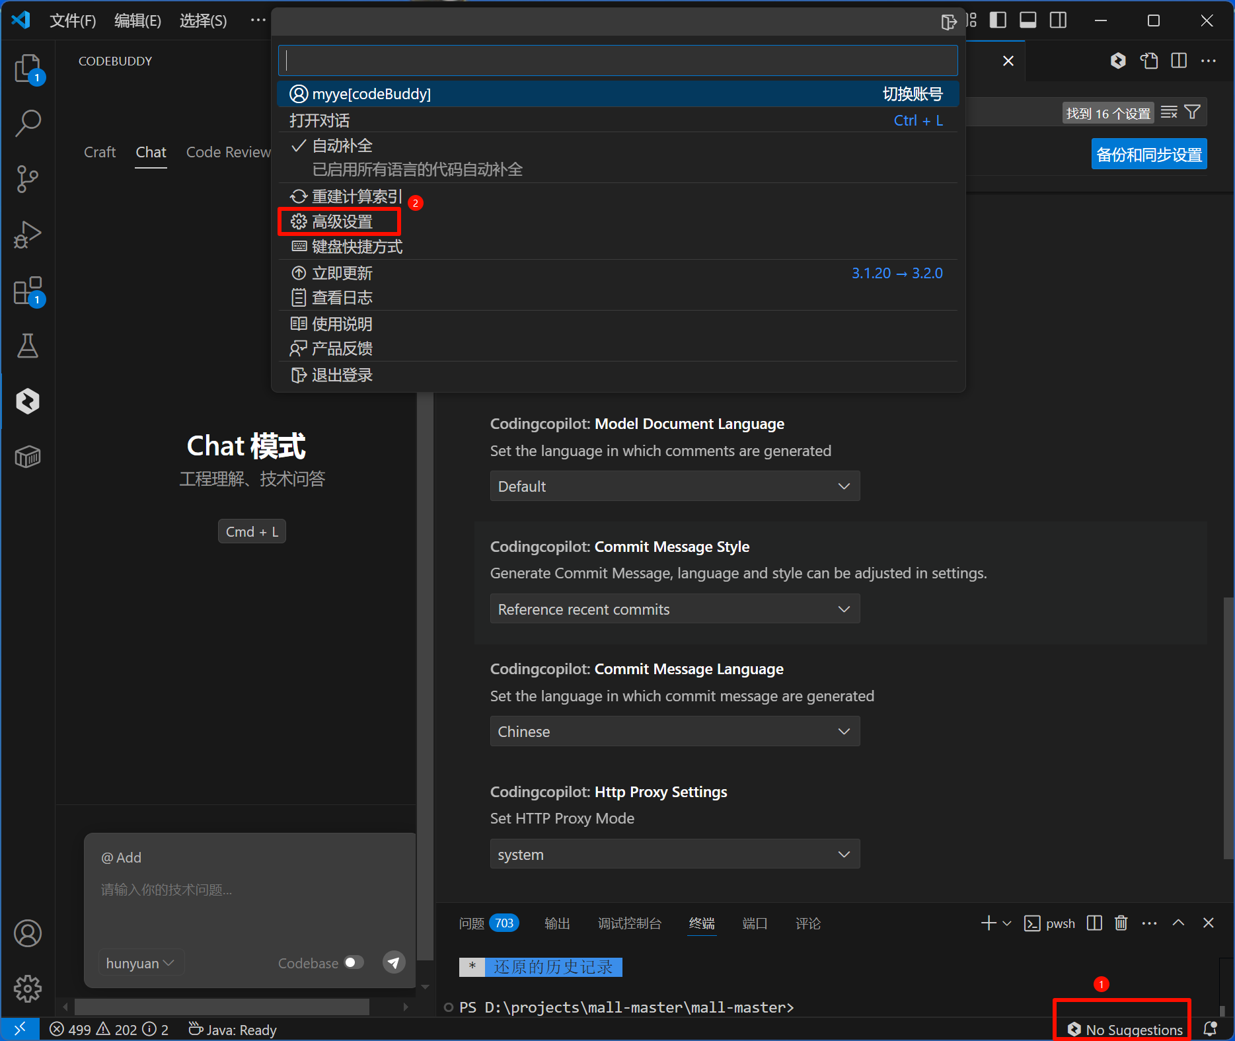
Task: Choose 立即更新 update now entry
Action: (x=618, y=273)
